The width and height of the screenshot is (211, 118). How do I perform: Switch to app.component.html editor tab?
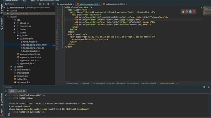point(89,4)
